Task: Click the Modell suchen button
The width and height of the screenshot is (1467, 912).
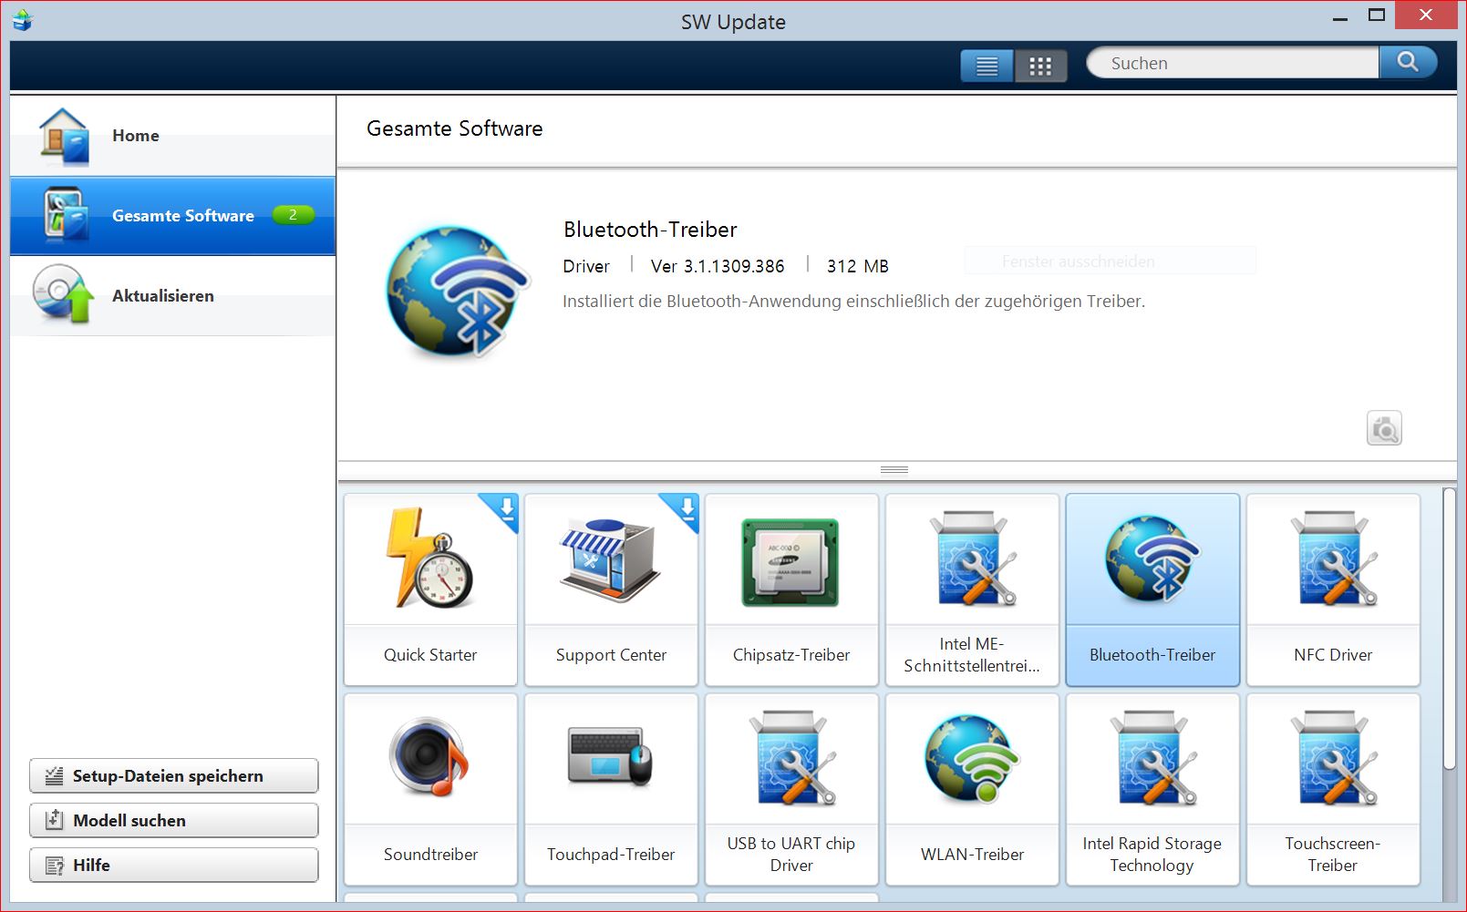Action: pyautogui.click(x=173, y=821)
